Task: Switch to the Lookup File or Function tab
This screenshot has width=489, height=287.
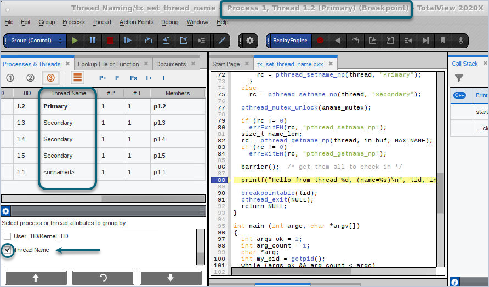Action: (108, 64)
